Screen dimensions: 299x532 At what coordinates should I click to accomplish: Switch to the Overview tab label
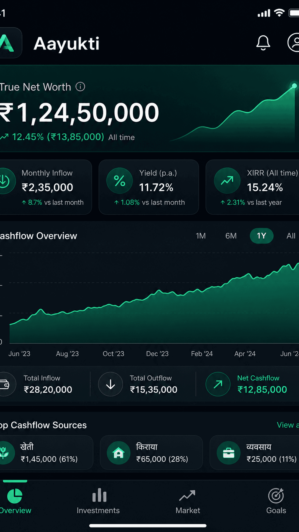coord(15,510)
